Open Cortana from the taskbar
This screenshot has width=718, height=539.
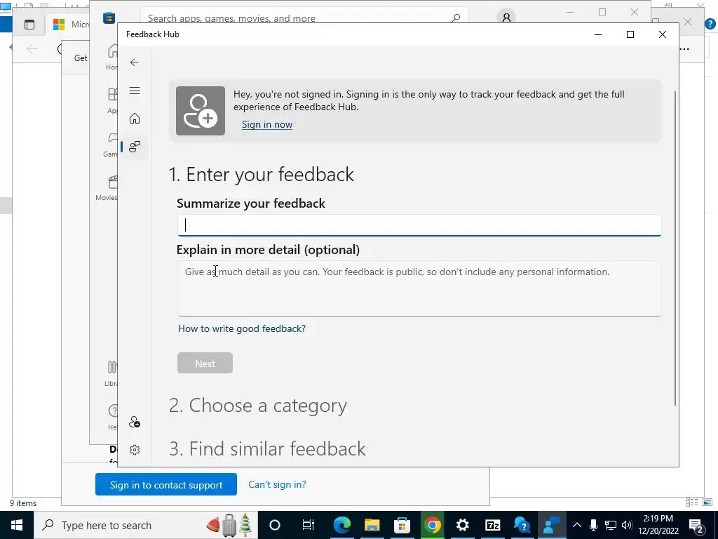pyautogui.click(x=274, y=525)
